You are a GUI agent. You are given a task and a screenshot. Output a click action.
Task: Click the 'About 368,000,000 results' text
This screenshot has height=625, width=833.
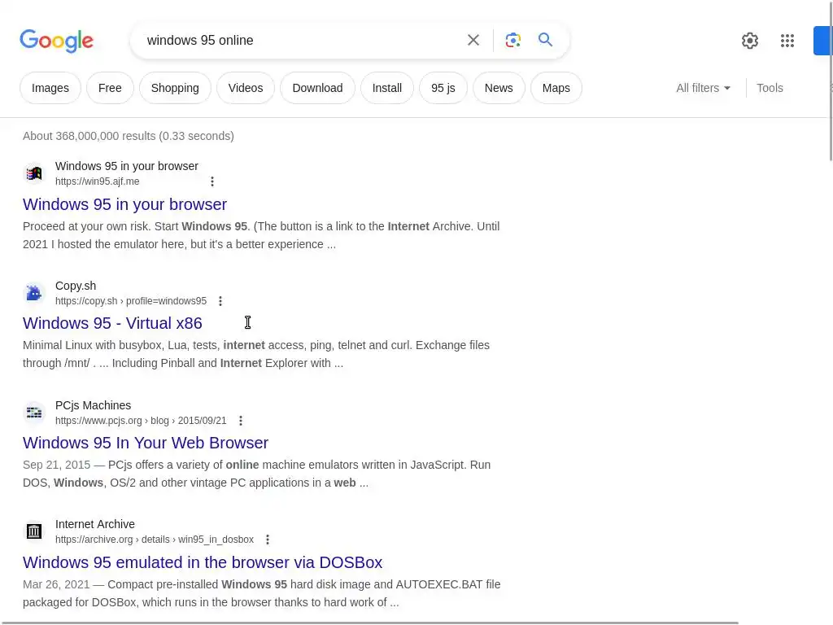pyautogui.click(x=128, y=136)
